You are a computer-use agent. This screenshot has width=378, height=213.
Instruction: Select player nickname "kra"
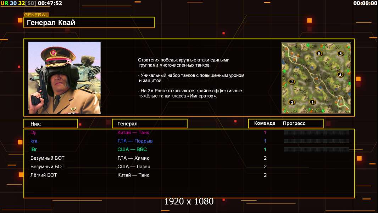point(34,141)
